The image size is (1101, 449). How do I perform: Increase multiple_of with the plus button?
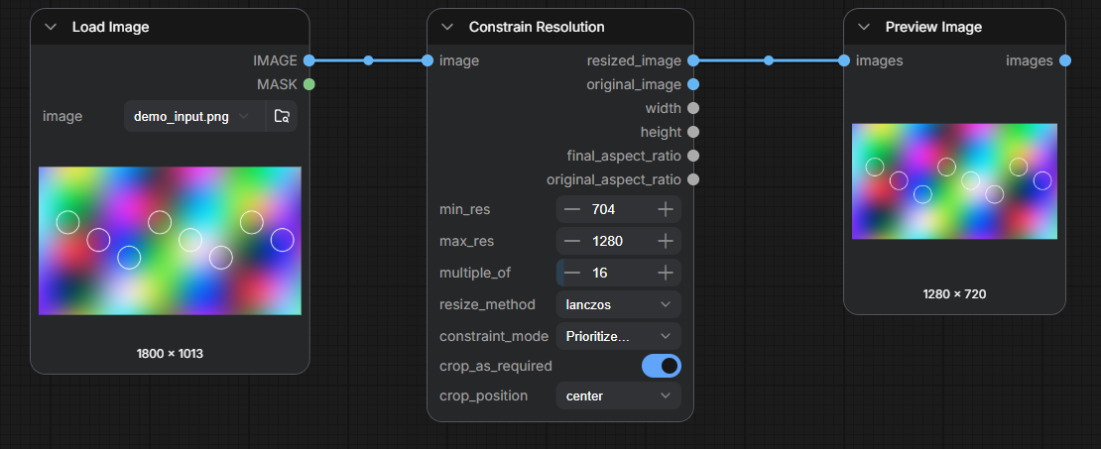click(x=665, y=273)
